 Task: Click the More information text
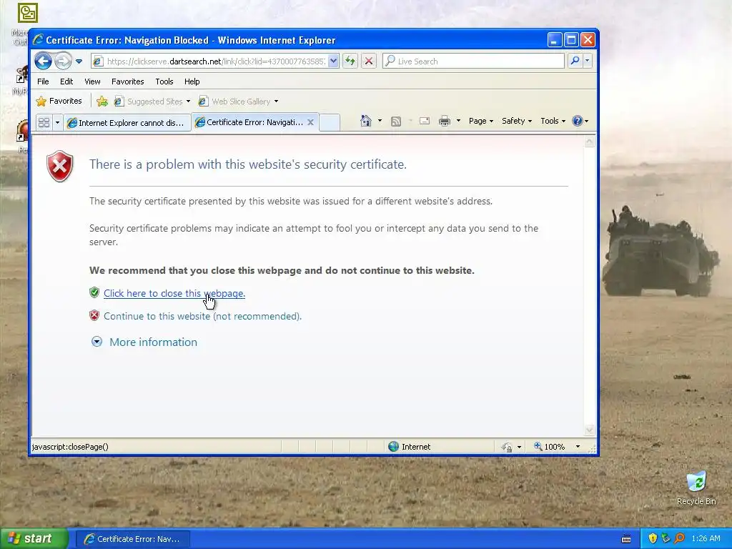click(x=153, y=342)
